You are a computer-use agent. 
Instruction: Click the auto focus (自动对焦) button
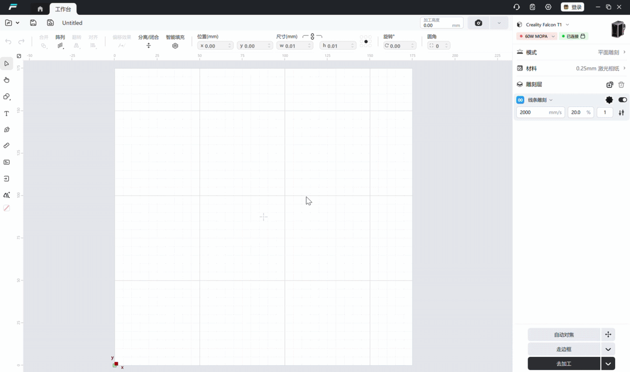coord(564,335)
